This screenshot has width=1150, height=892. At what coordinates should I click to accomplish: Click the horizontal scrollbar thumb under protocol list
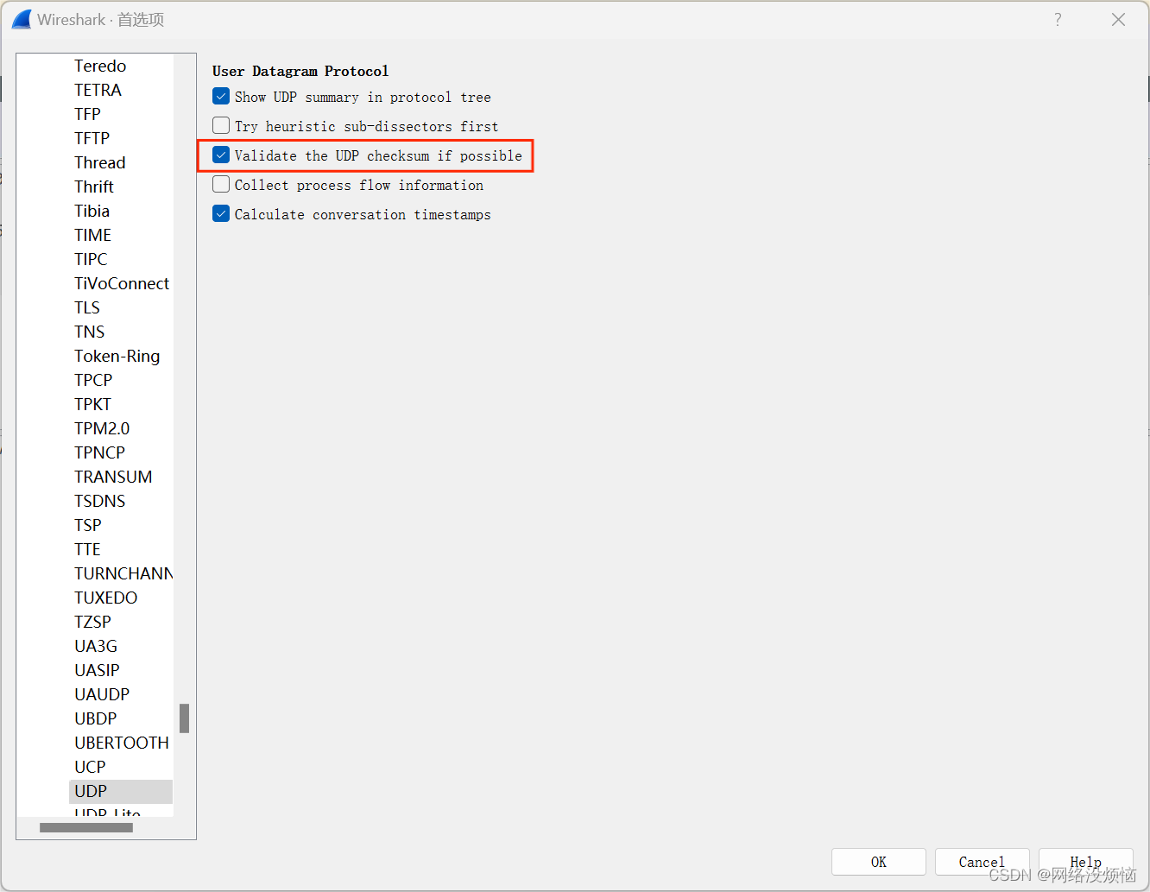86,827
